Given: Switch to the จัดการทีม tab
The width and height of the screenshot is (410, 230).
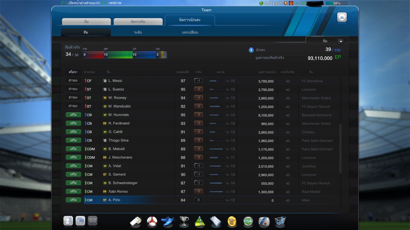Looking at the screenshot, I should pos(138,22).
